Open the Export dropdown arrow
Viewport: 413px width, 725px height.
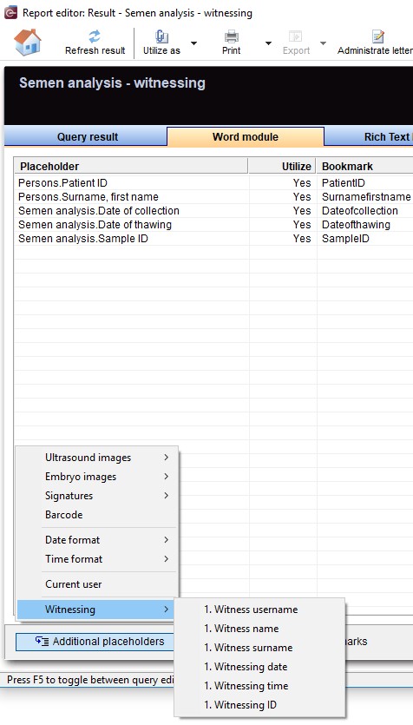(323, 43)
